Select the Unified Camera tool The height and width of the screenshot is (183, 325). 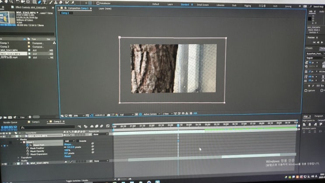[x=23, y=2]
